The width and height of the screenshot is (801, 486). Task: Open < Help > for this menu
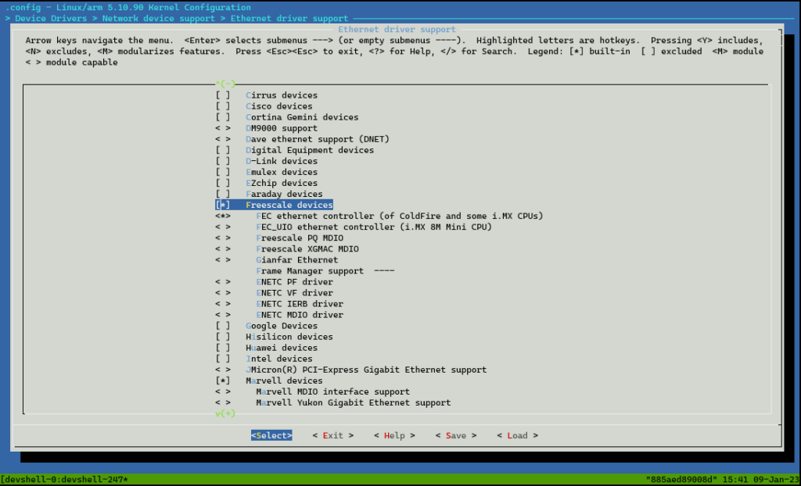point(394,435)
